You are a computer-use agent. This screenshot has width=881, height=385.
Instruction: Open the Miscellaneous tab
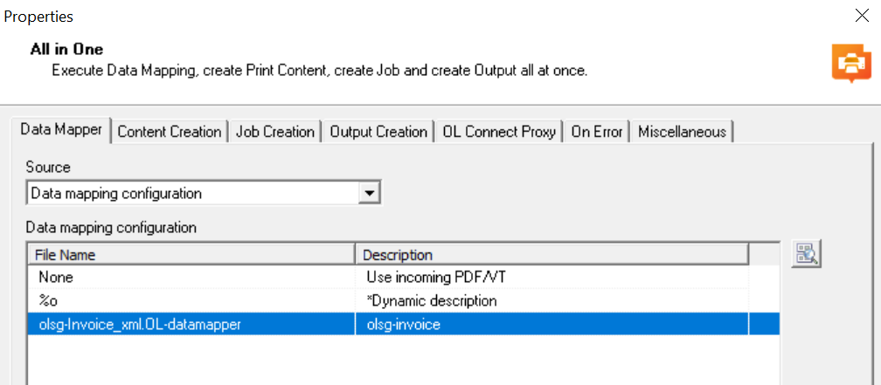pyautogui.click(x=682, y=132)
